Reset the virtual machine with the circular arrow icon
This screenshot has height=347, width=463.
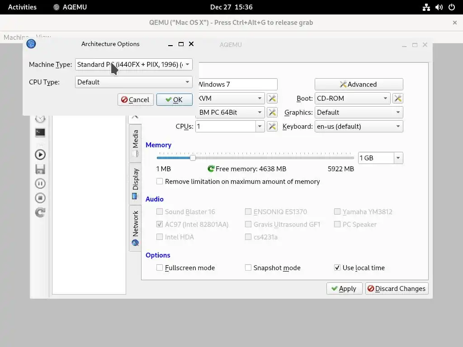tap(40, 212)
